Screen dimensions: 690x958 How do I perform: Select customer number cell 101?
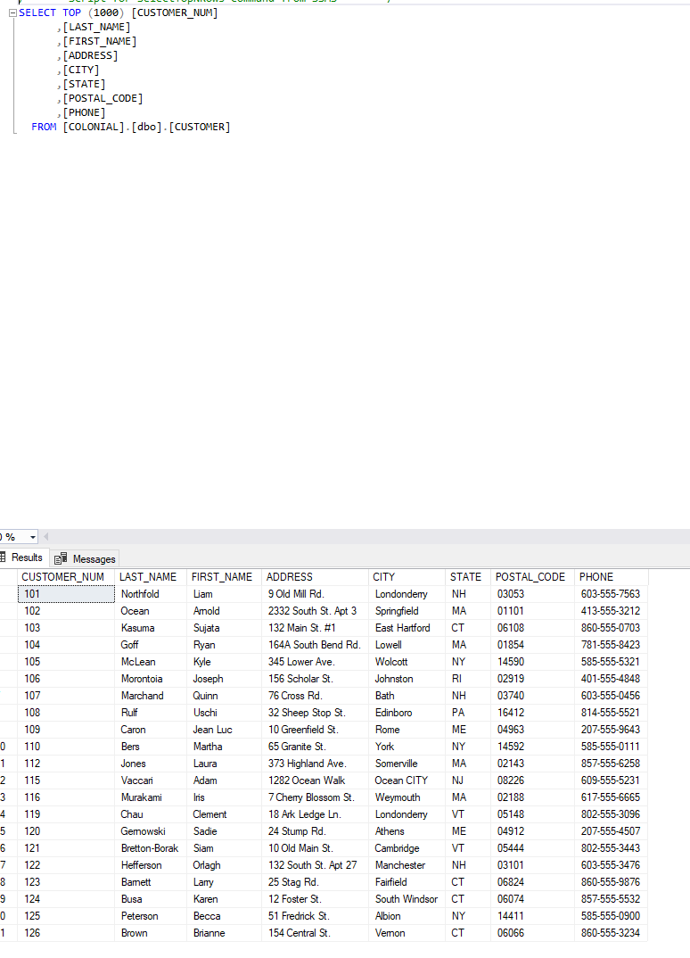[x=66, y=594]
